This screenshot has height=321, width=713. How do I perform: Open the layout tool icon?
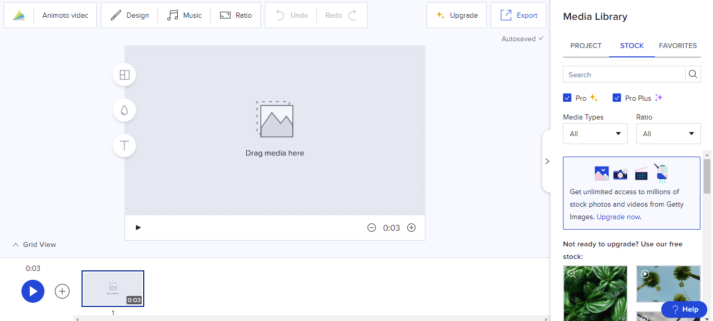(124, 75)
